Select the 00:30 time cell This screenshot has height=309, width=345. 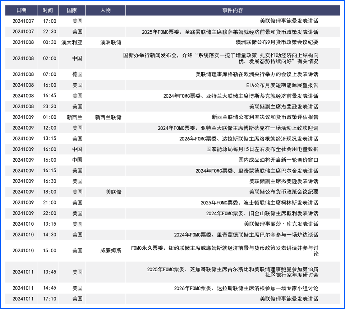(50, 42)
